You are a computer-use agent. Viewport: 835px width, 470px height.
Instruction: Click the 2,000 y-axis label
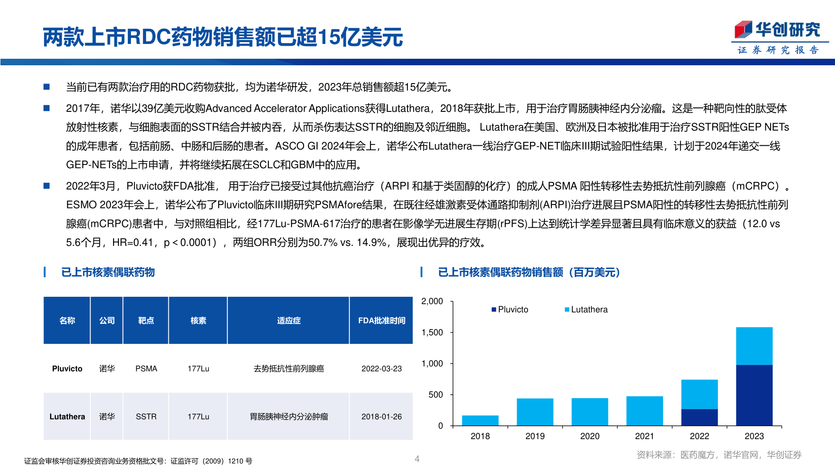point(432,301)
